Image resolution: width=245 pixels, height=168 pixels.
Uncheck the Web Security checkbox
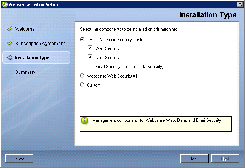tap(90, 48)
